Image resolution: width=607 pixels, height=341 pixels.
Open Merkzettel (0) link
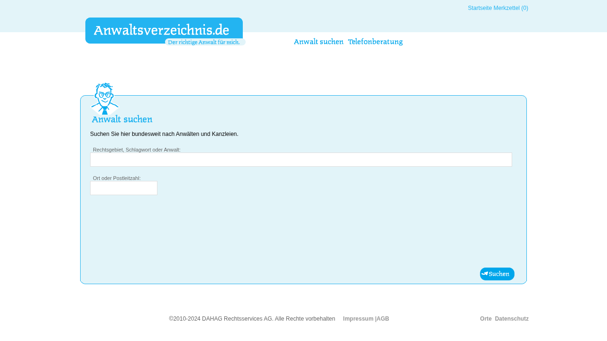click(511, 8)
